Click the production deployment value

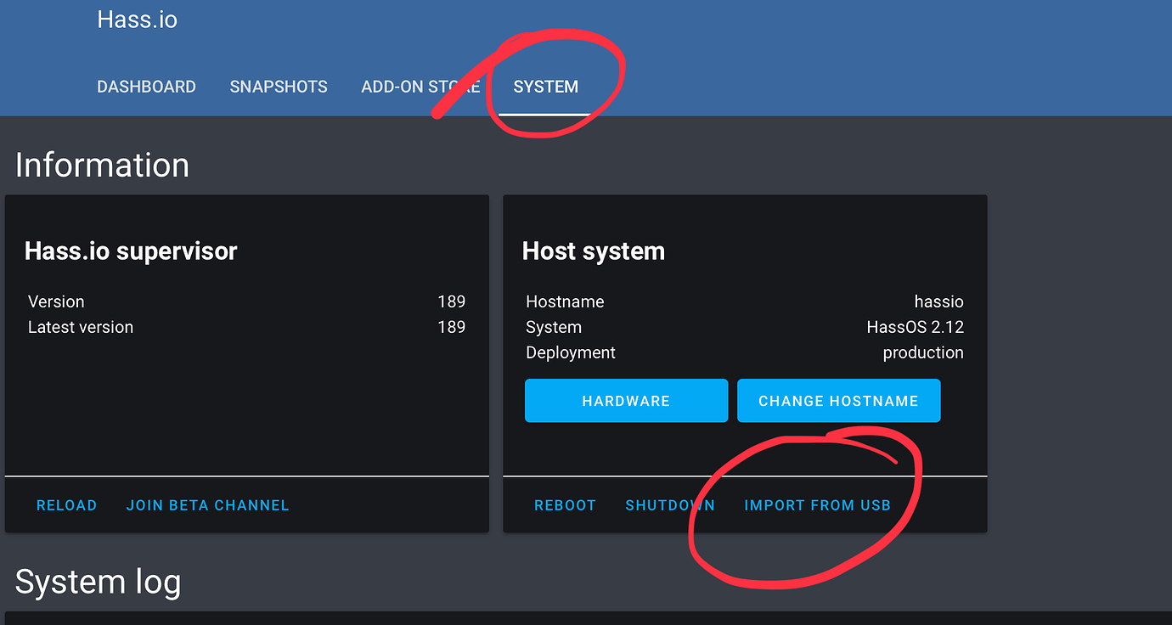tap(923, 352)
